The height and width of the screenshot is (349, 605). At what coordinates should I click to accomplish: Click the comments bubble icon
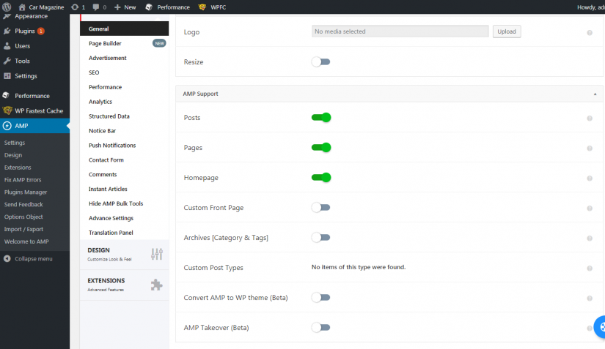click(96, 7)
